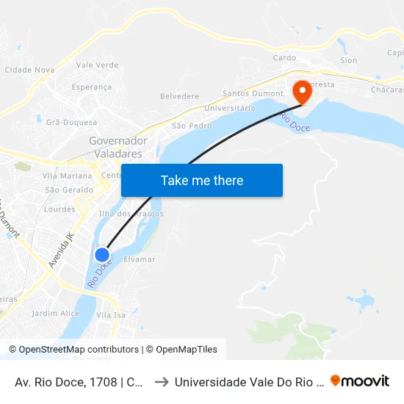Open the OpenMapTiles attribution link
The width and height of the screenshot is (404, 404).
pyautogui.click(x=181, y=350)
